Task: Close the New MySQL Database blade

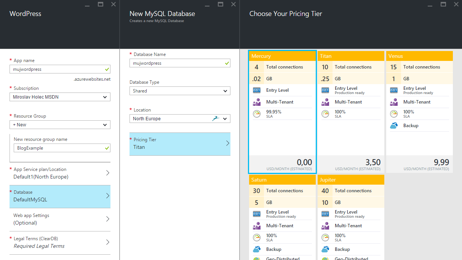Action: tap(233, 4)
